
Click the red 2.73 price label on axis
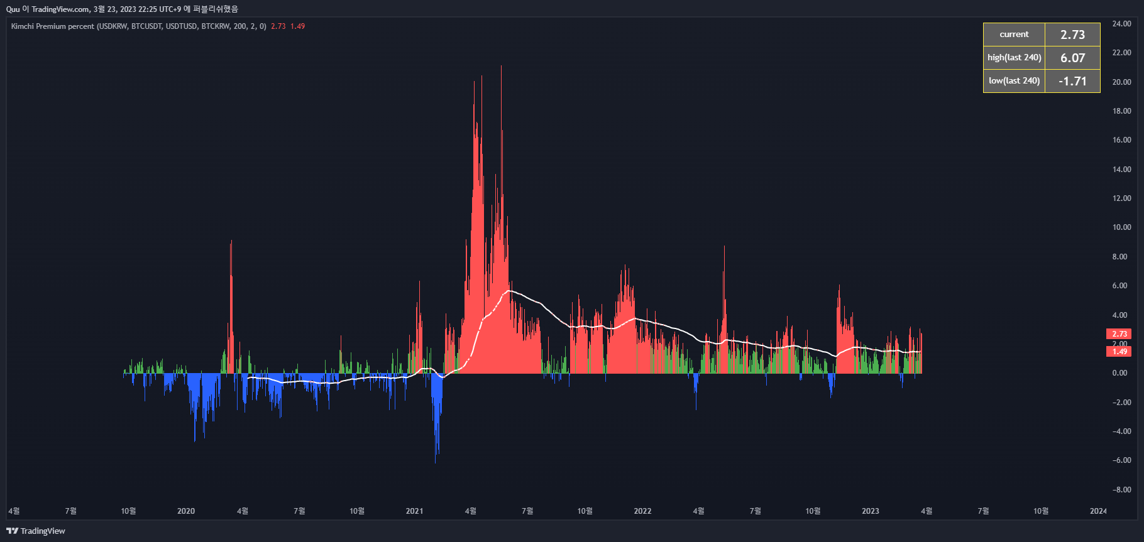(x=1119, y=333)
